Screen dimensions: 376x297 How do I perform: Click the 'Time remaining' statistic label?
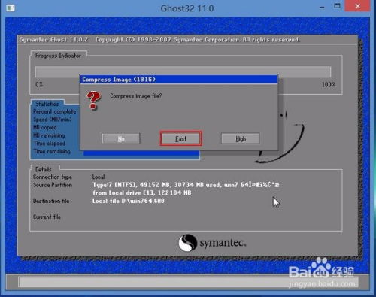[x=52, y=151]
